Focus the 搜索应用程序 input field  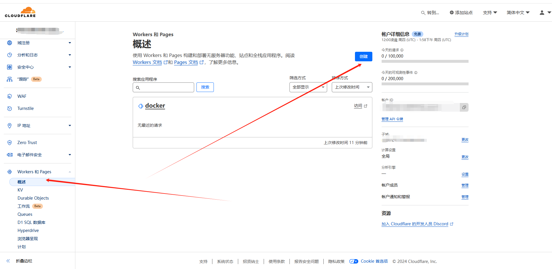(163, 87)
